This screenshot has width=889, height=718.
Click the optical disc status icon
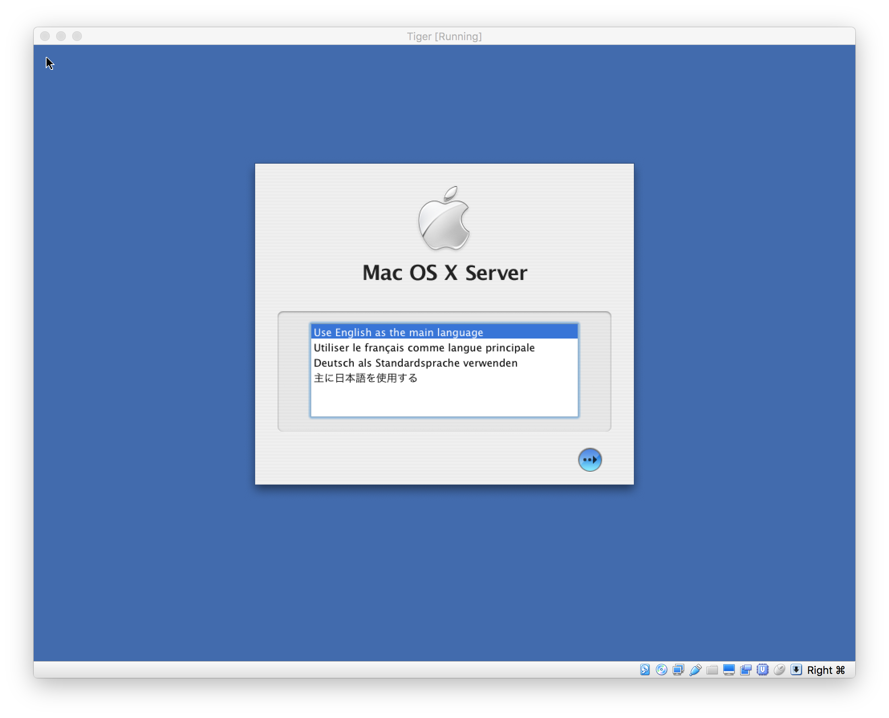662,669
